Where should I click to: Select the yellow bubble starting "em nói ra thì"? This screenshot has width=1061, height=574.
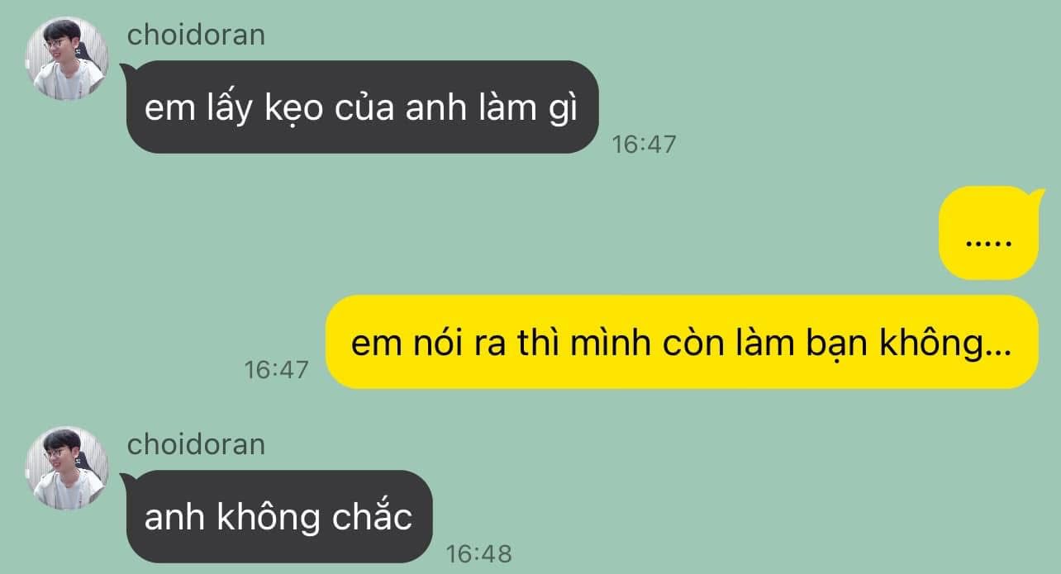682,342
